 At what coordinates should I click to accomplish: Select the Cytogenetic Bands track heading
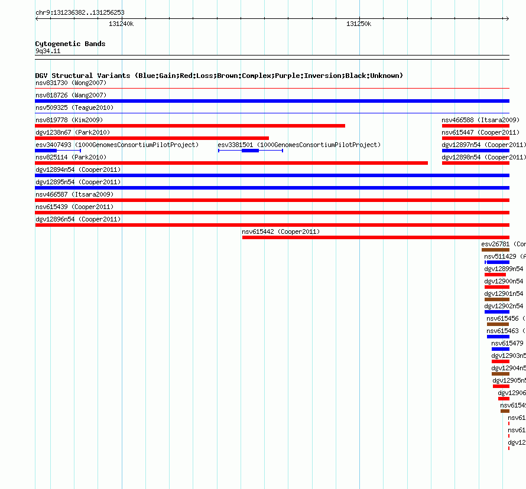[x=70, y=44]
